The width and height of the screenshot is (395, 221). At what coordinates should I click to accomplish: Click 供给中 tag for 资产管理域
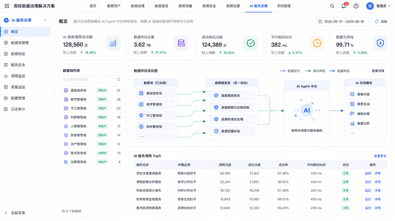pyautogui.click(x=102, y=144)
